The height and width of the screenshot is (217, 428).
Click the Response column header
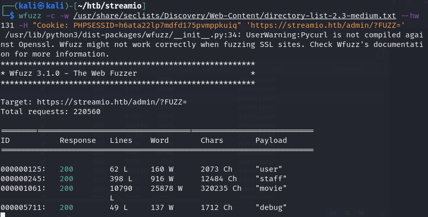[x=78, y=140]
